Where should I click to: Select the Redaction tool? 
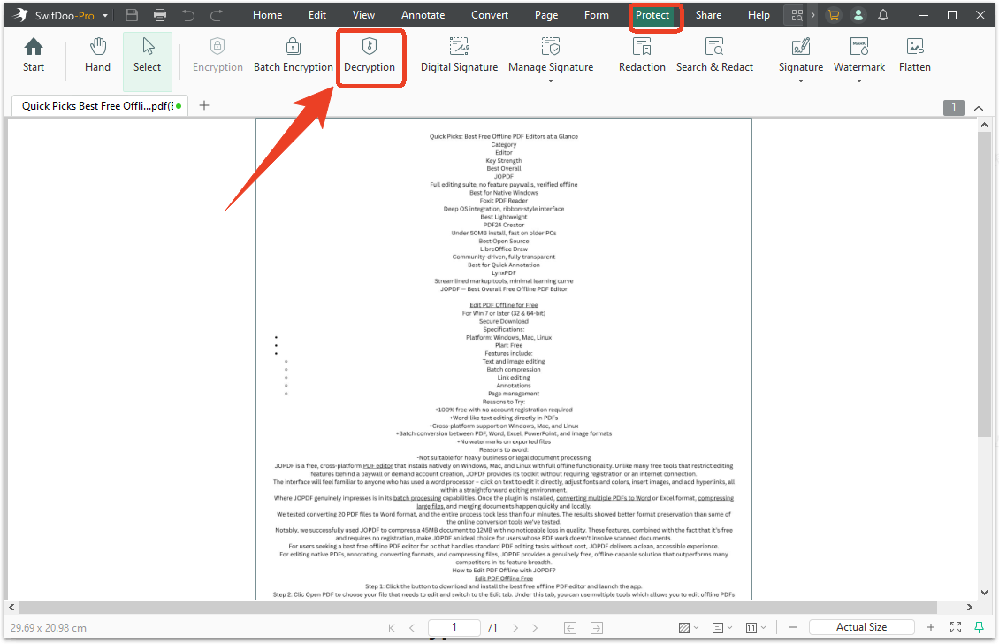[x=642, y=56]
